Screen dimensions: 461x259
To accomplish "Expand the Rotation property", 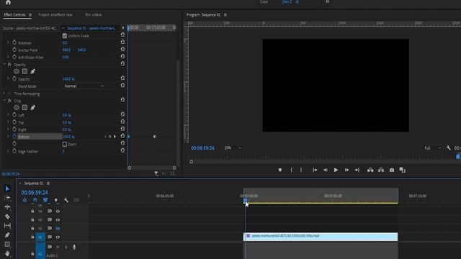I will coord(8,42).
